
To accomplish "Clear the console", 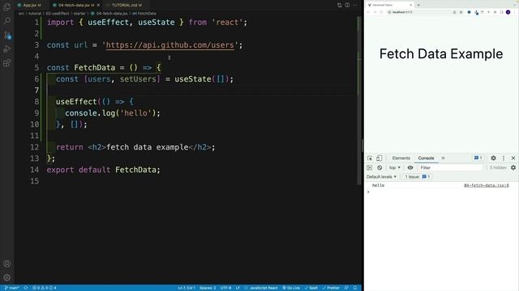I will (380, 167).
